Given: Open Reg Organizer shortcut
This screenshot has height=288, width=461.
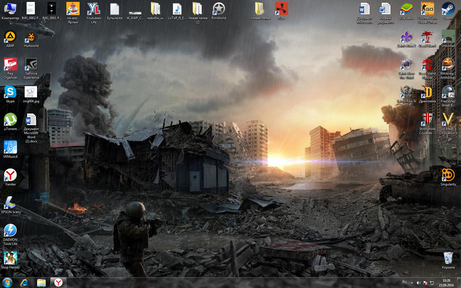Looking at the screenshot, I should click(10, 69).
